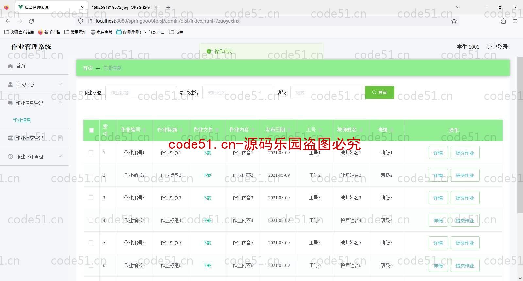Viewport: 523px width, 281px height.
Task: Close the 1692581318572.jpg tab
Action: coord(156,7)
